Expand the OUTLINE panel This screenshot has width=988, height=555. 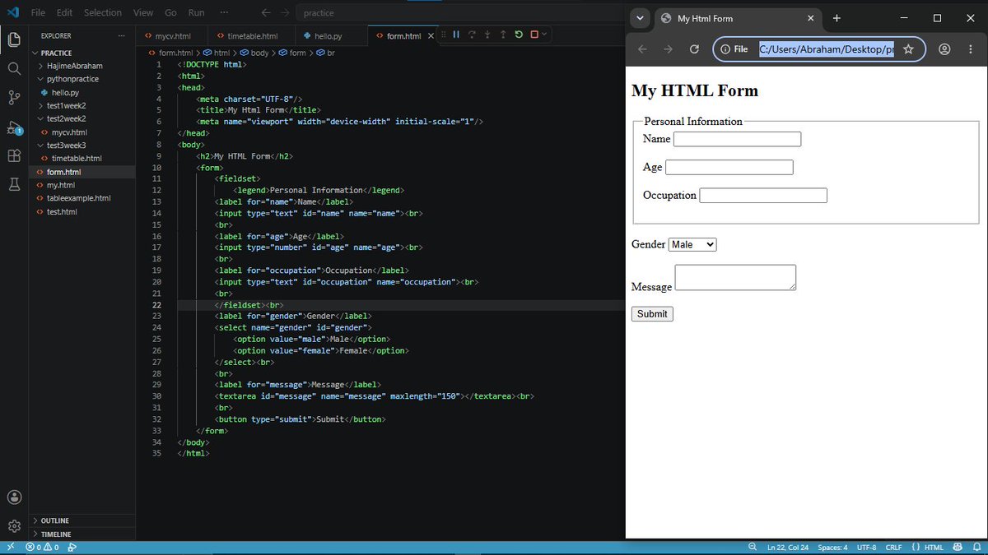point(82,520)
